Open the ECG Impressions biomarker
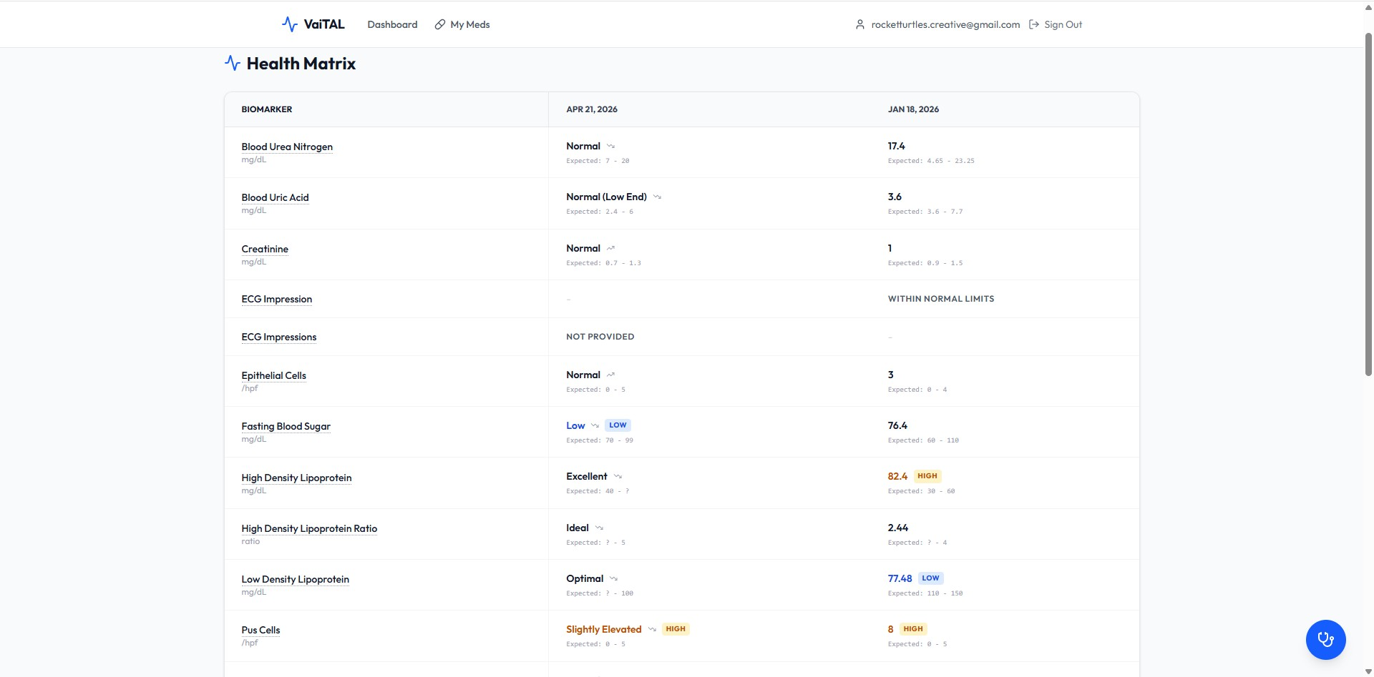The height and width of the screenshot is (677, 1374). [278, 337]
